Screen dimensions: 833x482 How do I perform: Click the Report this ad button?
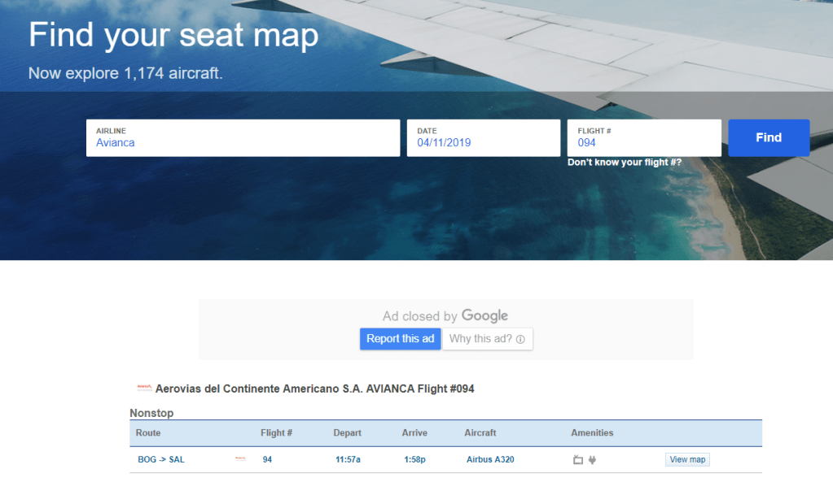400,339
